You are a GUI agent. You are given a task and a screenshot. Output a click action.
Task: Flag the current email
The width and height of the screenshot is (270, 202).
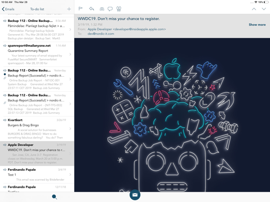pyautogui.click(x=80, y=9)
